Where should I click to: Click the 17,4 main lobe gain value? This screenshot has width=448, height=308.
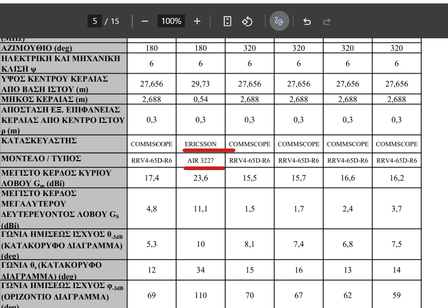pyautogui.click(x=152, y=178)
